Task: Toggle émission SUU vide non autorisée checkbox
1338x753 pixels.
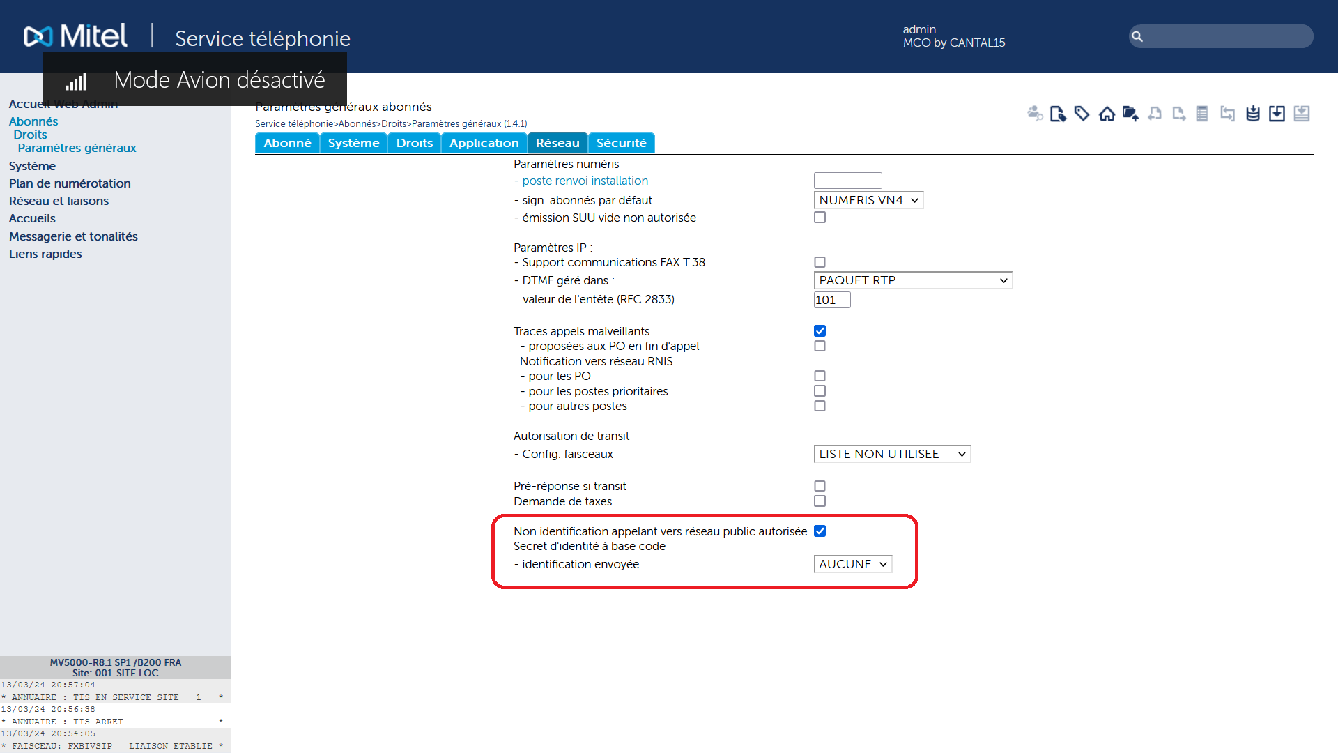Action: pos(820,218)
